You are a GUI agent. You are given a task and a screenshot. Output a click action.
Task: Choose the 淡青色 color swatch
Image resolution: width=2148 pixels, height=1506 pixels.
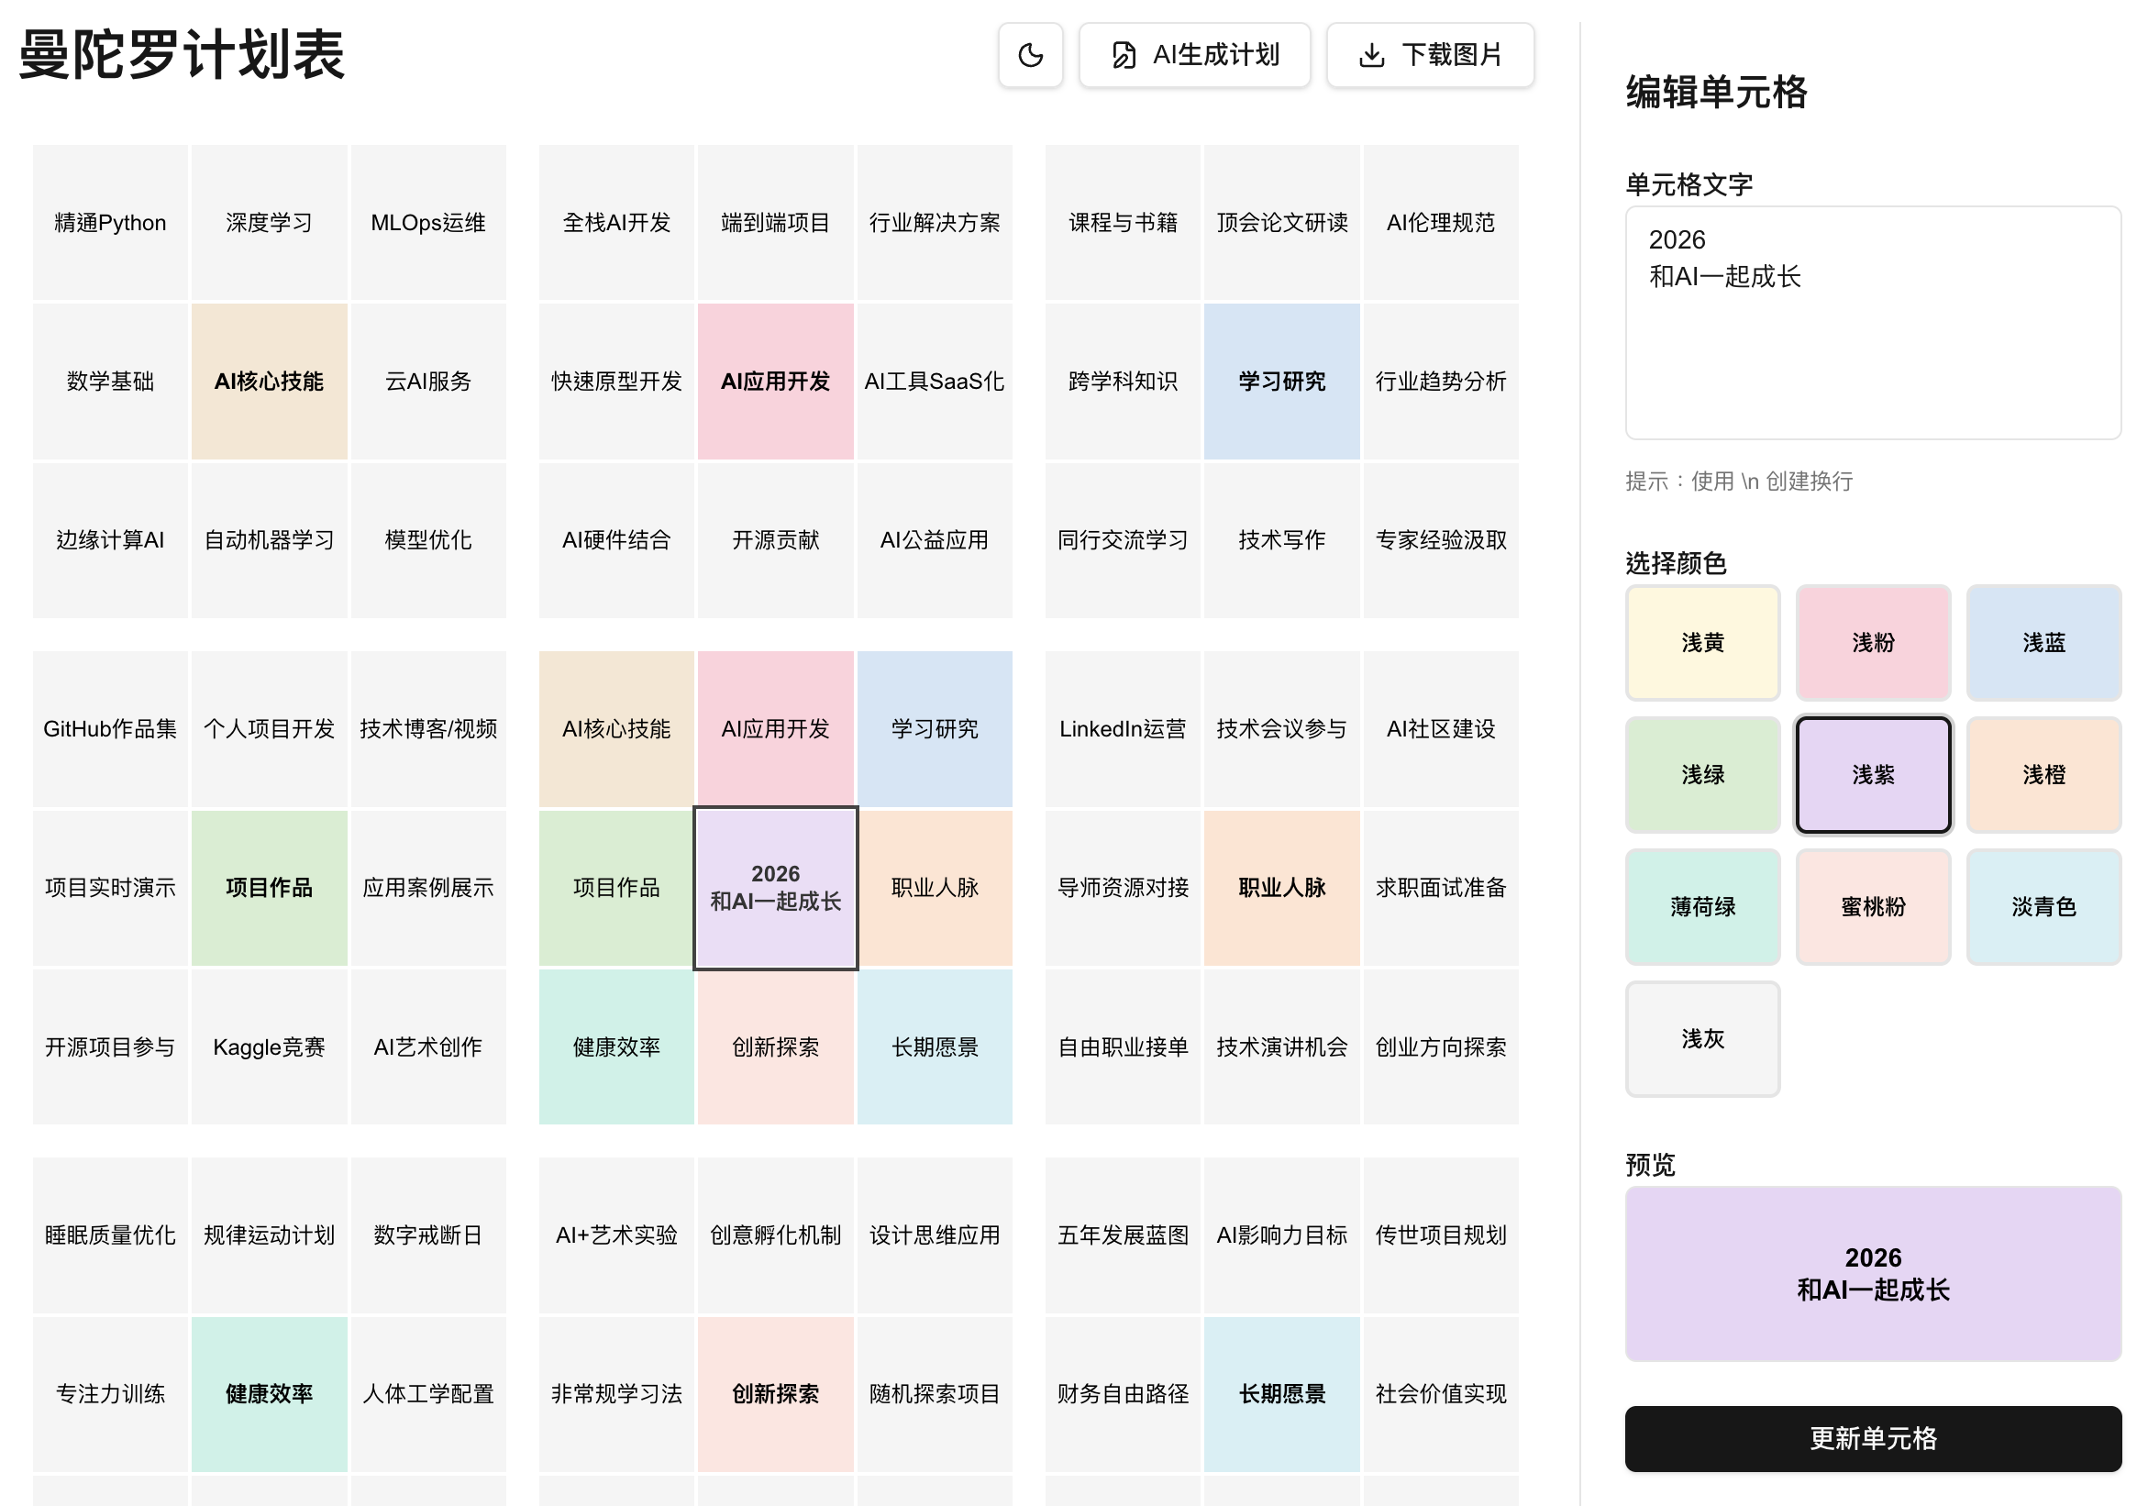pyautogui.click(x=2043, y=906)
